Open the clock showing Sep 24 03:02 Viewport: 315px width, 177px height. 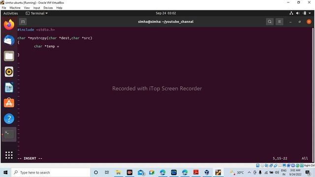click(166, 13)
